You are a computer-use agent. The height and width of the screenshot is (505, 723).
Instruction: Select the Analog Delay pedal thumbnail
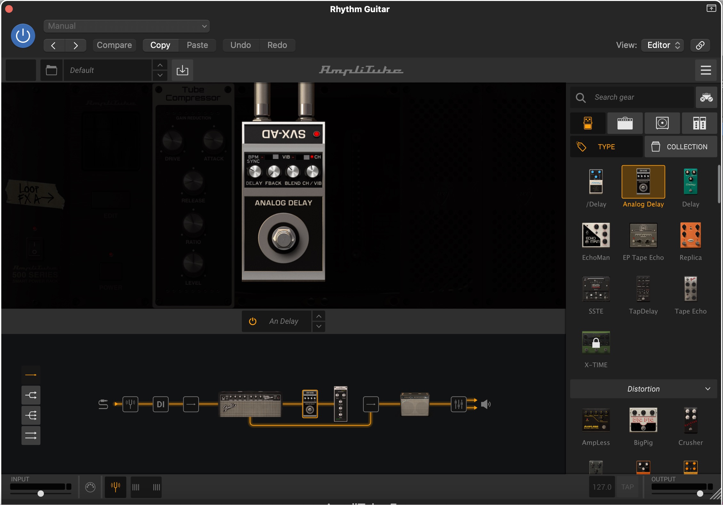[x=643, y=182]
